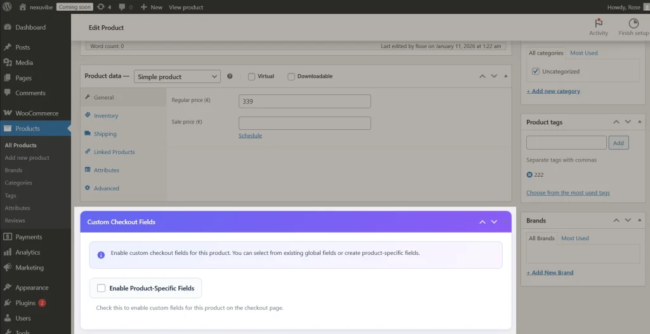Viewport: 650px width, 334px height.
Task: Open the General product data tab
Action: pos(123,97)
